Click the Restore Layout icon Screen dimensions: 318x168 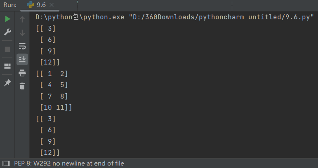[7, 66]
